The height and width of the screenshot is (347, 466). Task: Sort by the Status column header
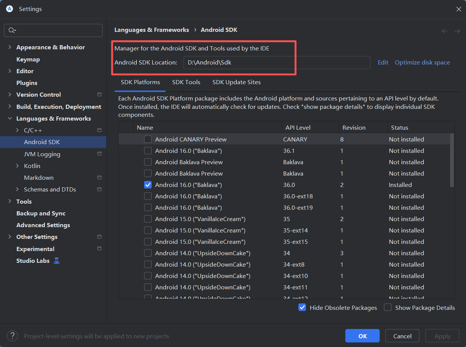tap(421, 127)
